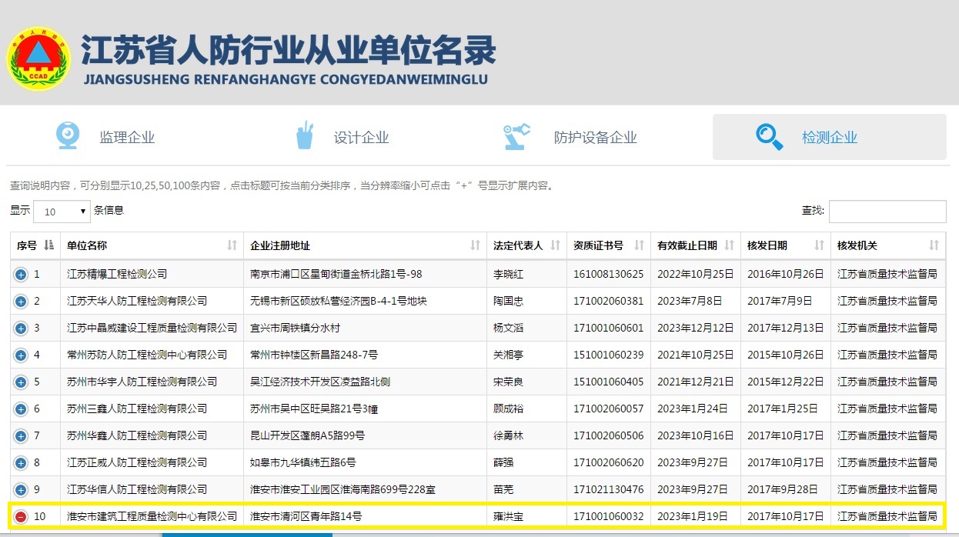The image size is (959, 537).
Task: Sort table by 有效截止日期 header
Action: (687, 245)
